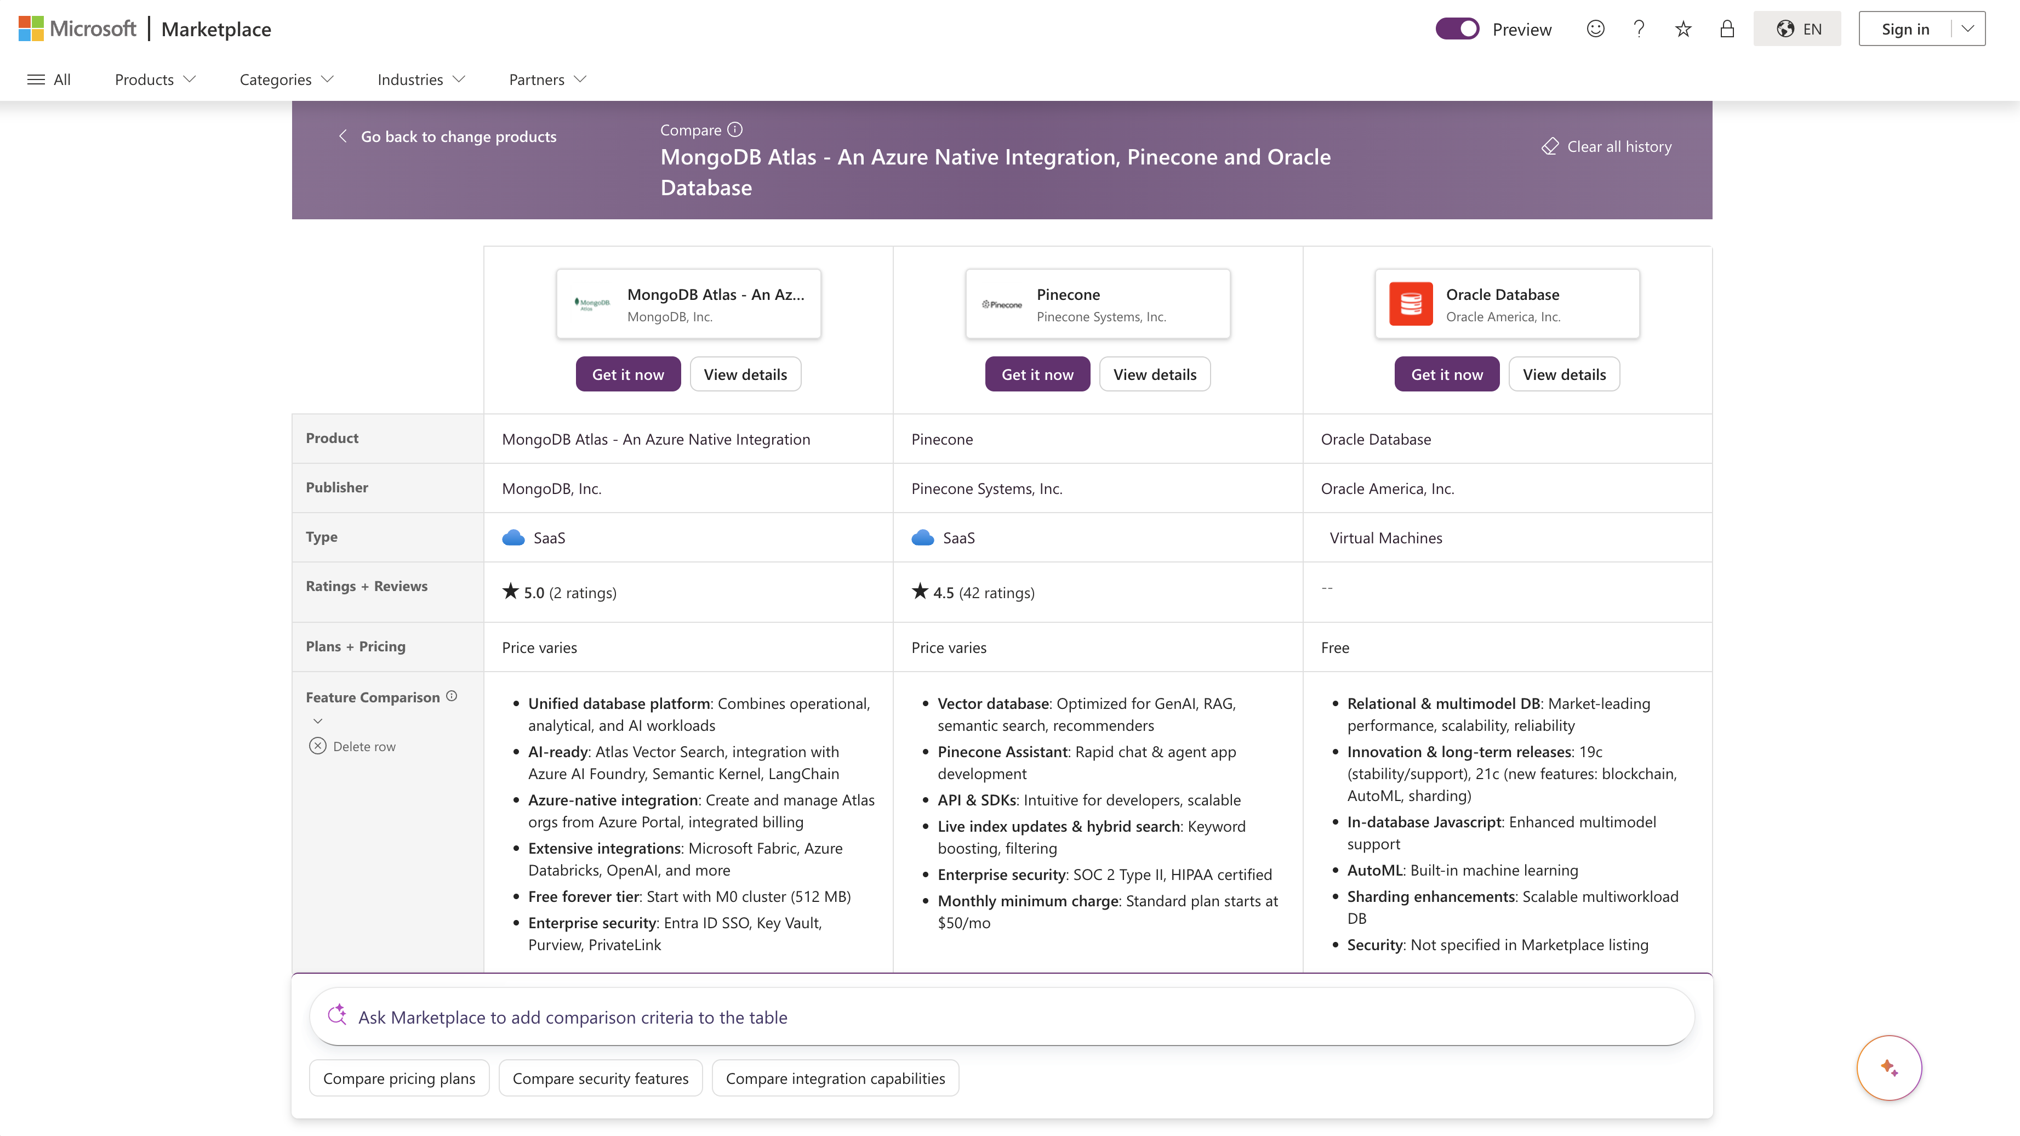This screenshot has width=2020, height=1136.
Task: Select the Oracle Database product card
Action: click(x=1507, y=304)
